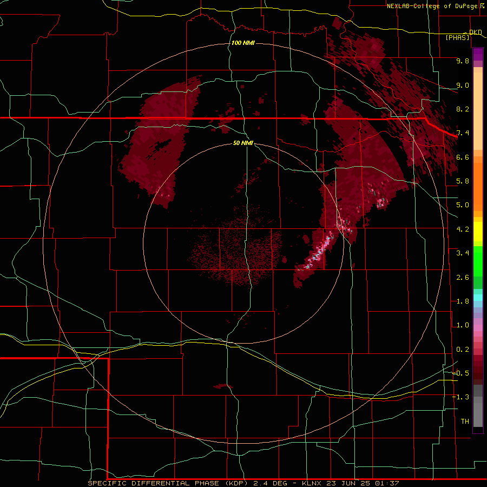This screenshot has width=487, height=487.
Task: Click the large echo region northwest of radar
Action: point(159,141)
